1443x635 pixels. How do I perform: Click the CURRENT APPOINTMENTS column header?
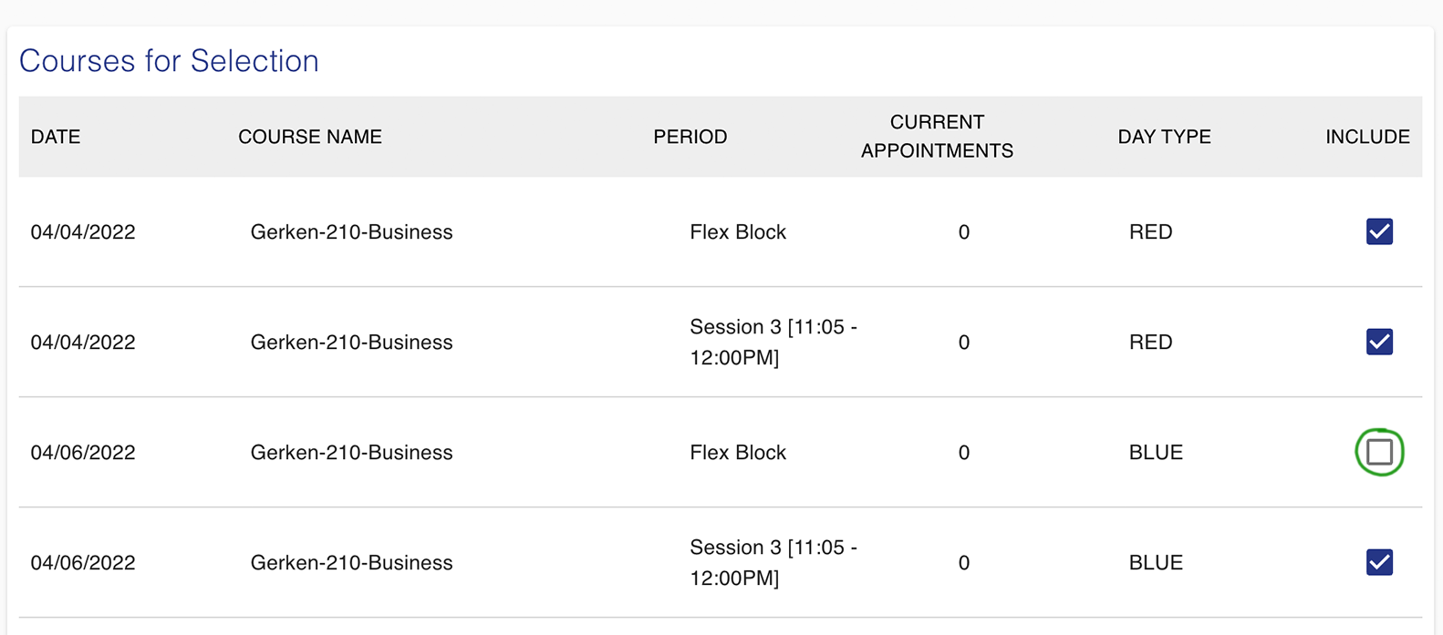point(937,137)
